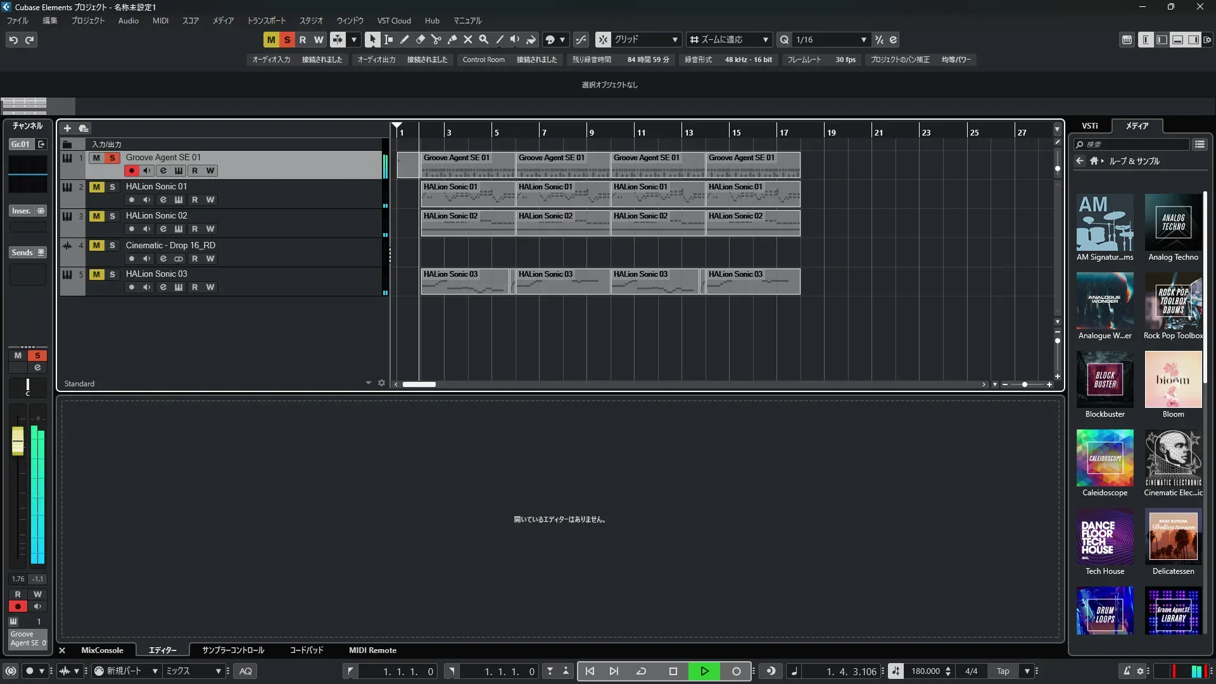
Task: Select the Erase tool
Action: point(420,39)
